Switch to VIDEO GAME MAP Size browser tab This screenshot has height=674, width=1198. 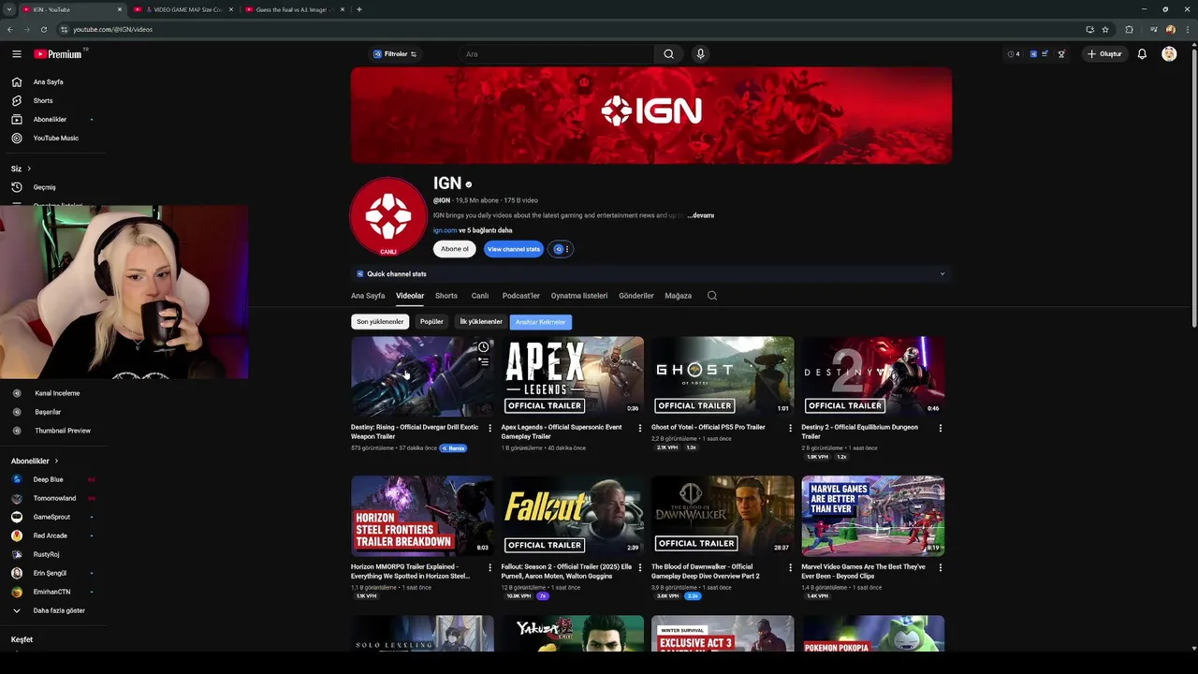[x=183, y=9]
